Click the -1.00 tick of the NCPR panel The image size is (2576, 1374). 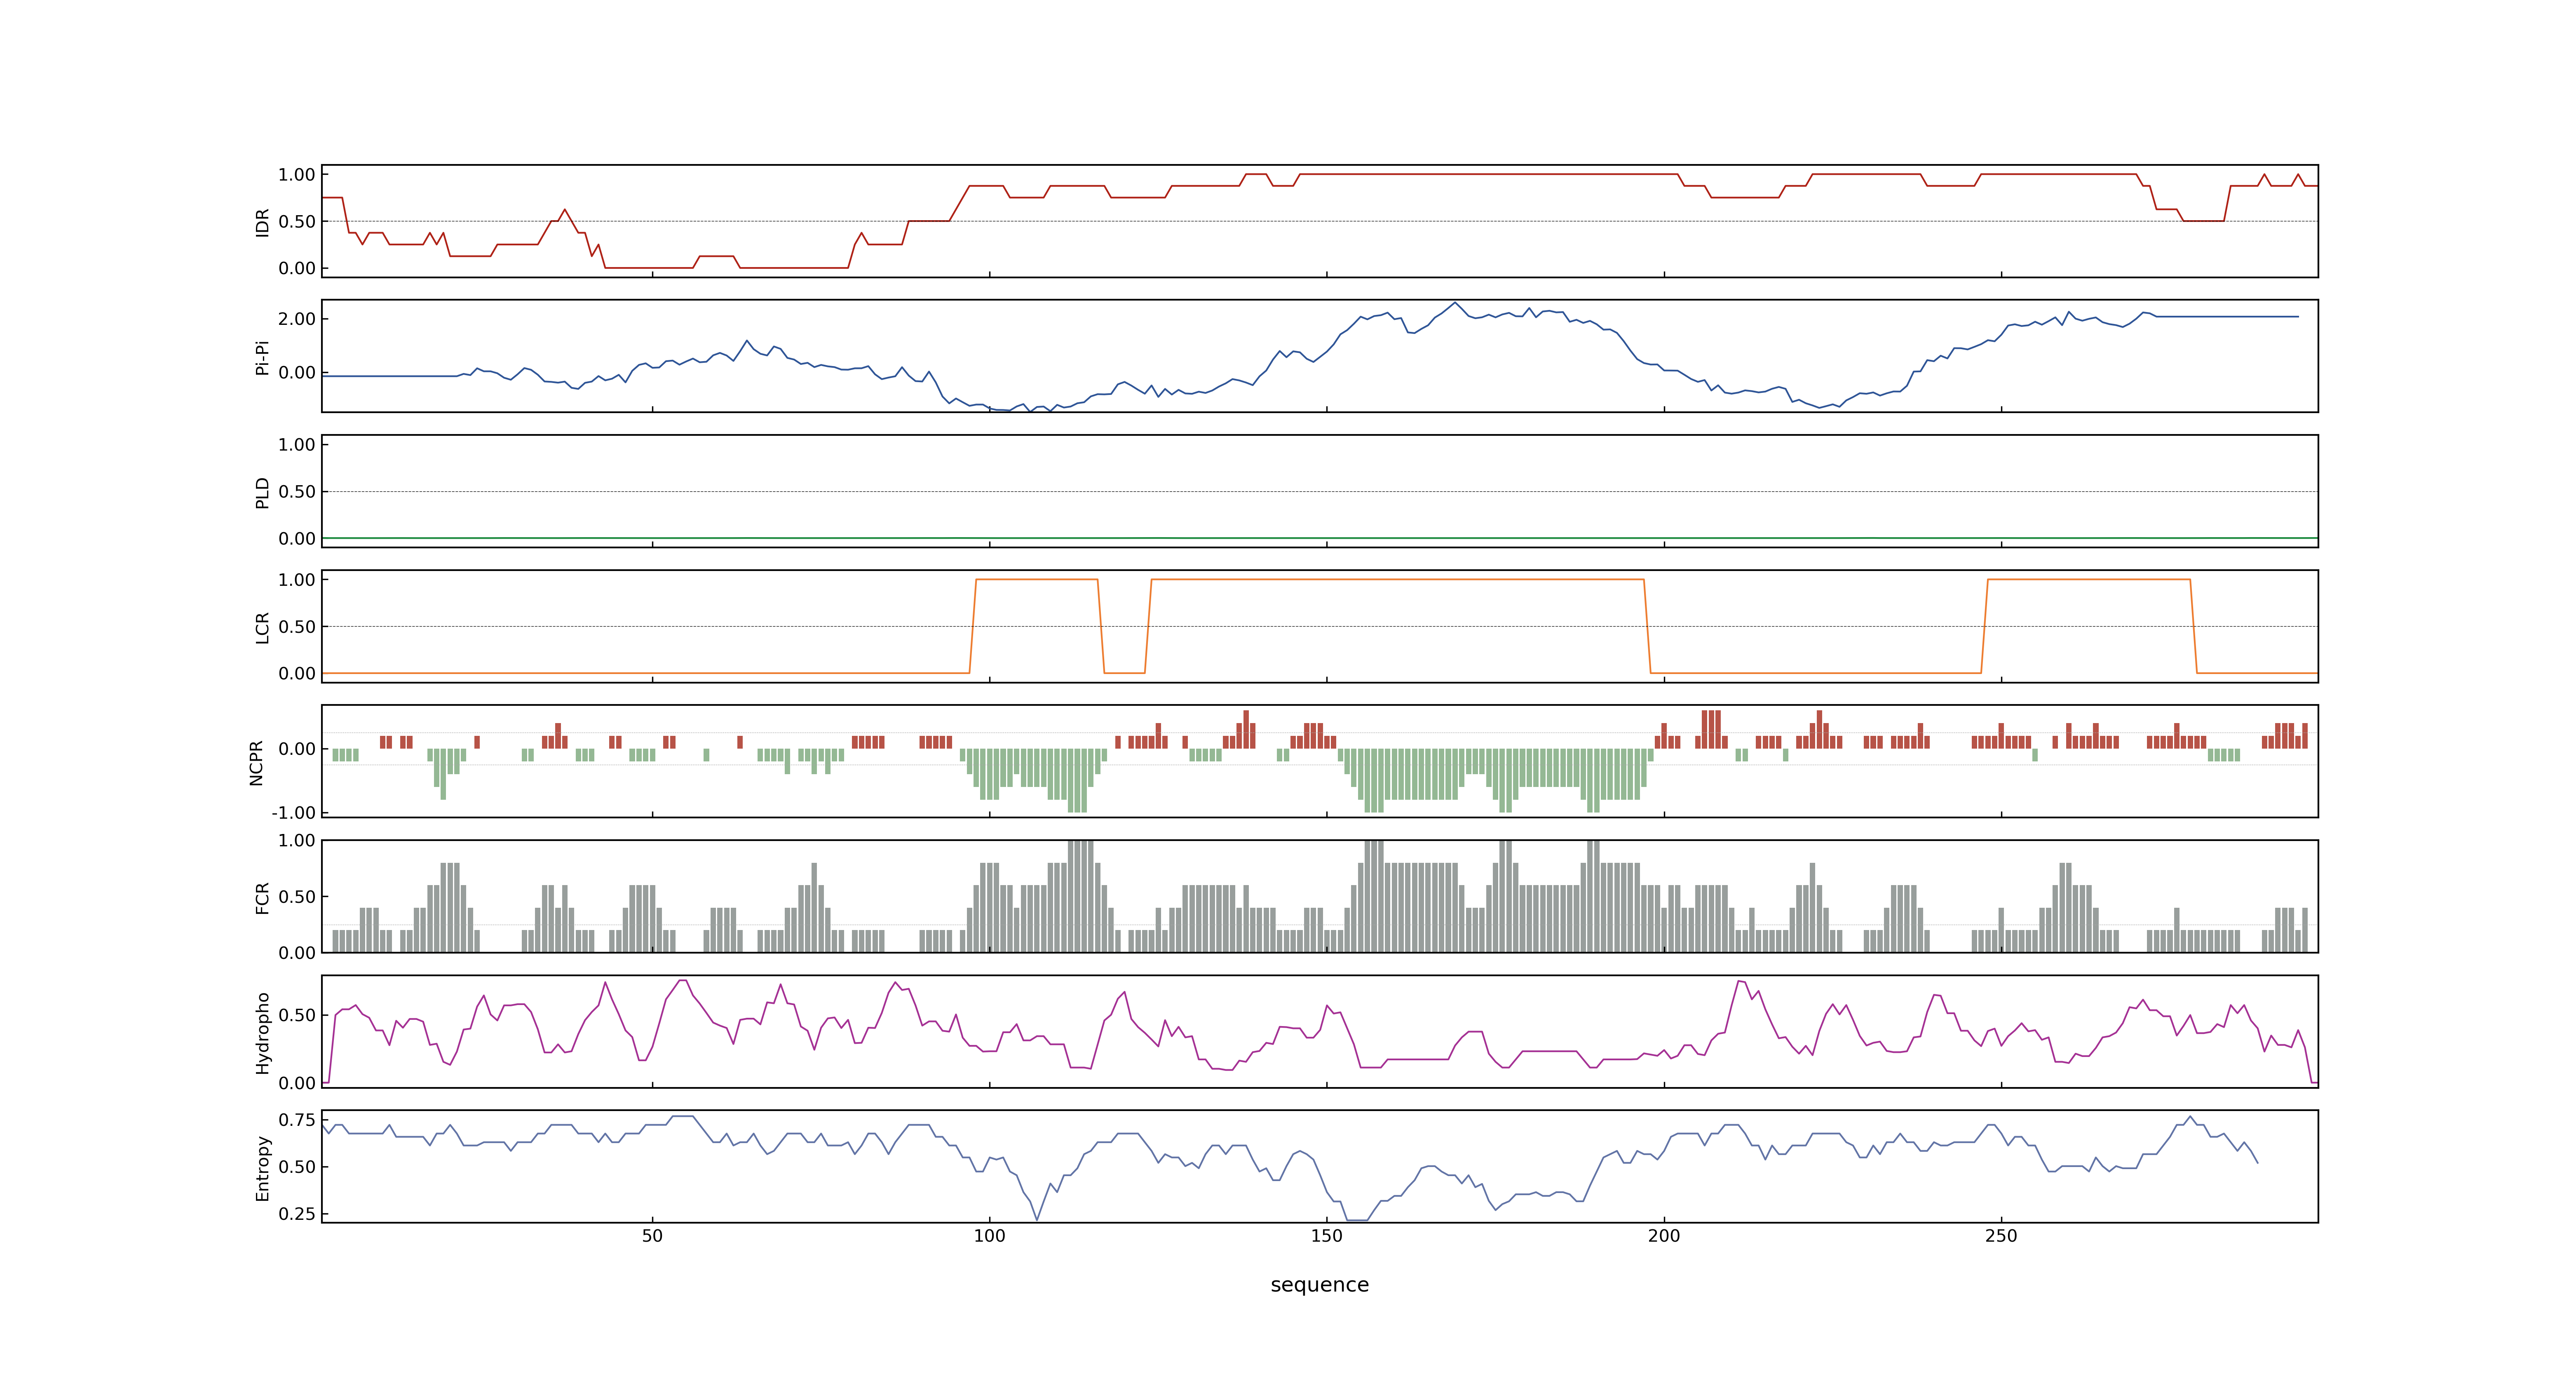294,813
